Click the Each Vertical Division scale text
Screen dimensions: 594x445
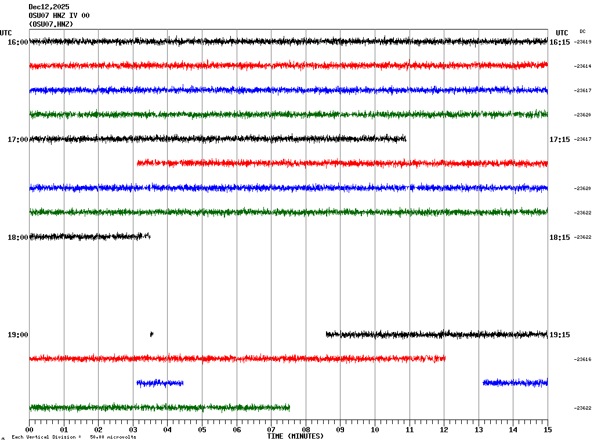tap(74, 437)
